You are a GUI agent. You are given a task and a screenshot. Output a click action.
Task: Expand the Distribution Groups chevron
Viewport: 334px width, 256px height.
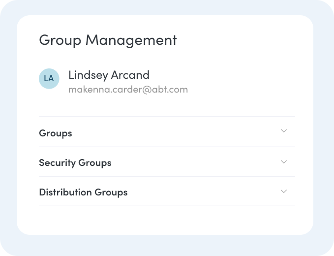tap(283, 192)
